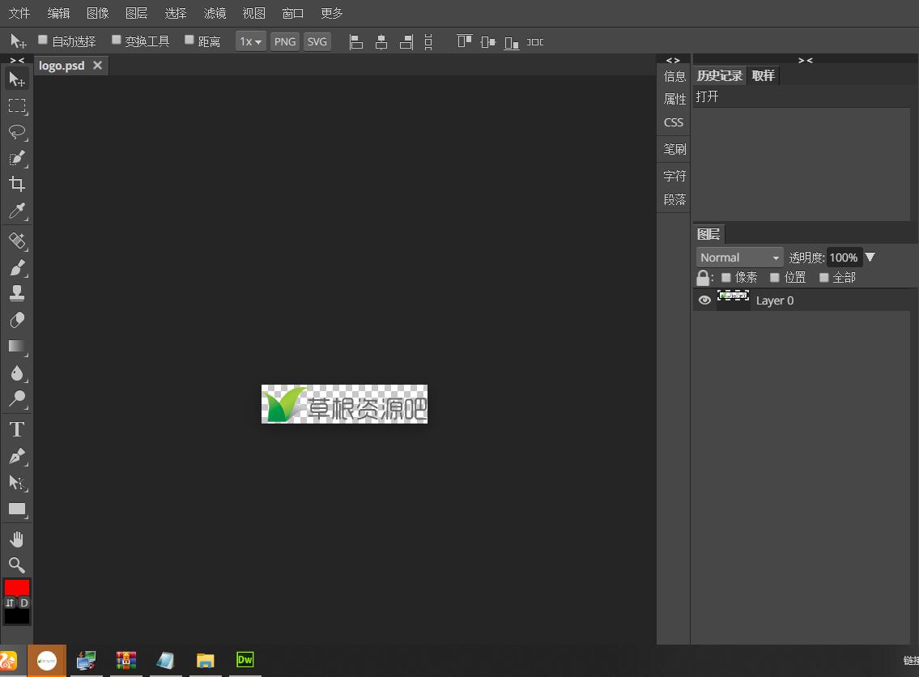Select the Move tool in toolbox
Viewport: 919px width, 677px height.
(17, 79)
